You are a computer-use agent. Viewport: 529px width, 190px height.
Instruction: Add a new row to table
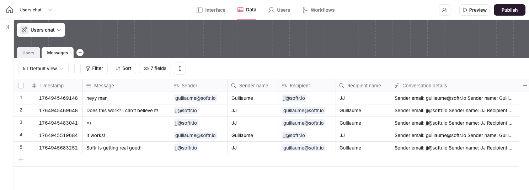pos(21,160)
